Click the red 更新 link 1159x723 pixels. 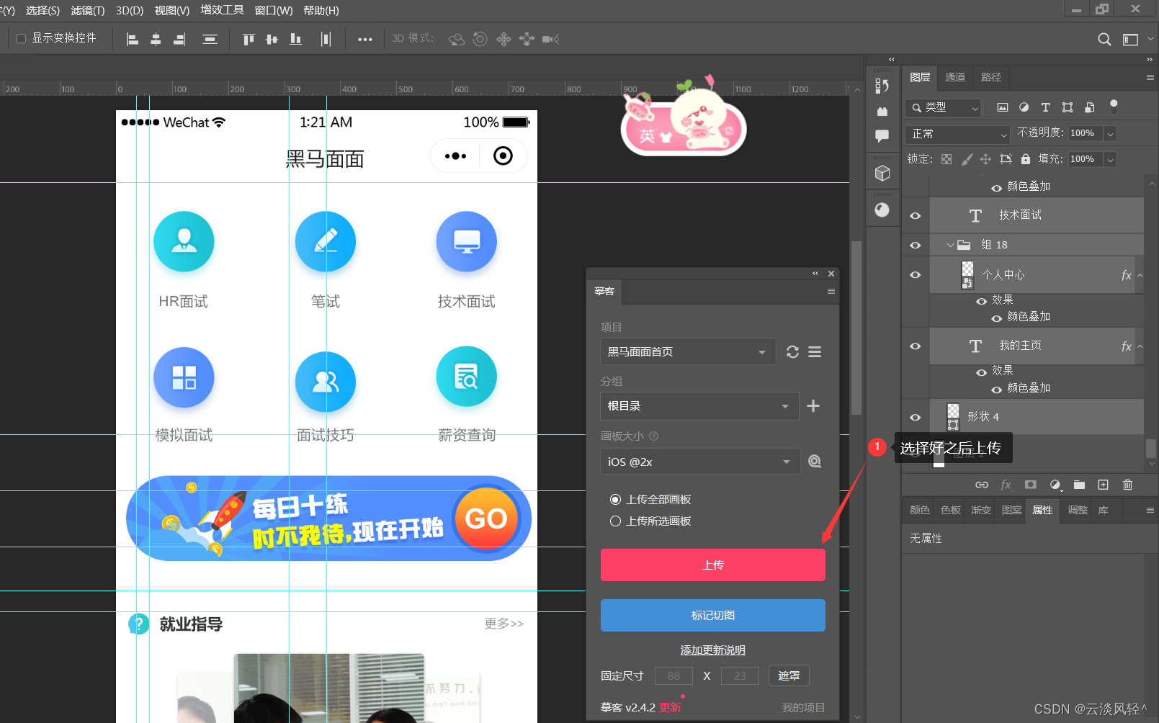tap(670, 708)
